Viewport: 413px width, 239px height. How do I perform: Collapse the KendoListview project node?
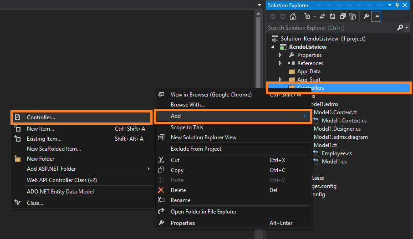(x=273, y=47)
